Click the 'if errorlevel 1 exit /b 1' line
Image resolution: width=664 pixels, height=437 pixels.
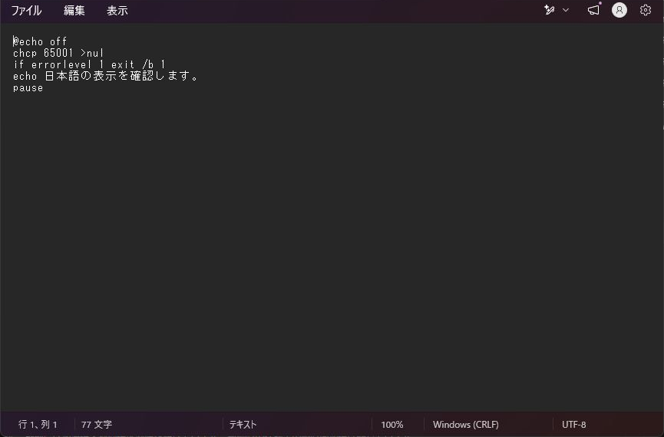coord(89,64)
